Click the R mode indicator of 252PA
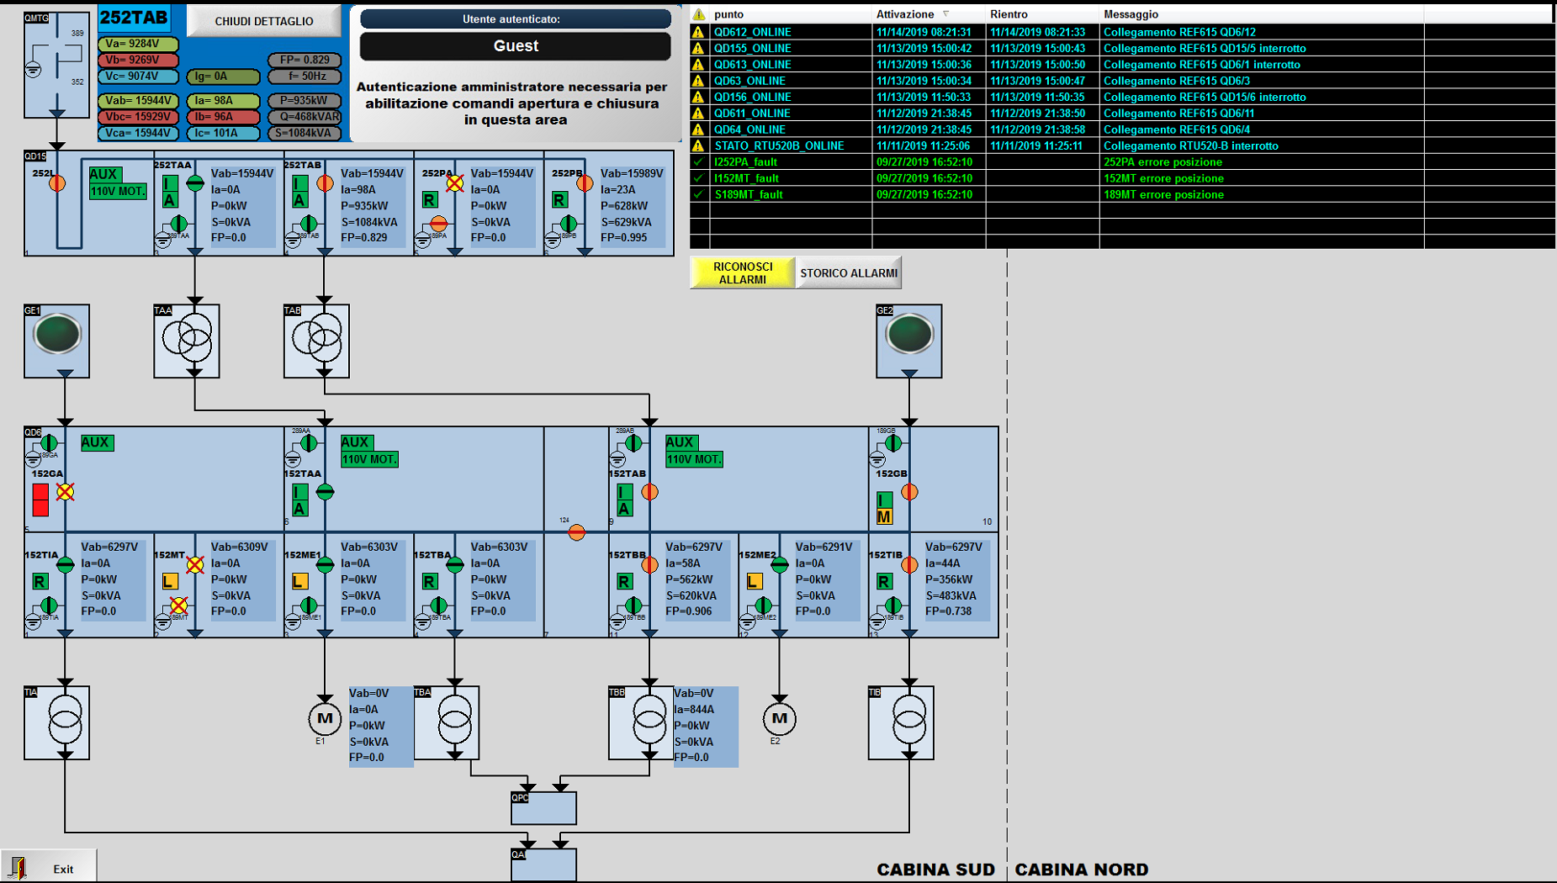This screenshot has width=1557, height=883. coord(430,199)
